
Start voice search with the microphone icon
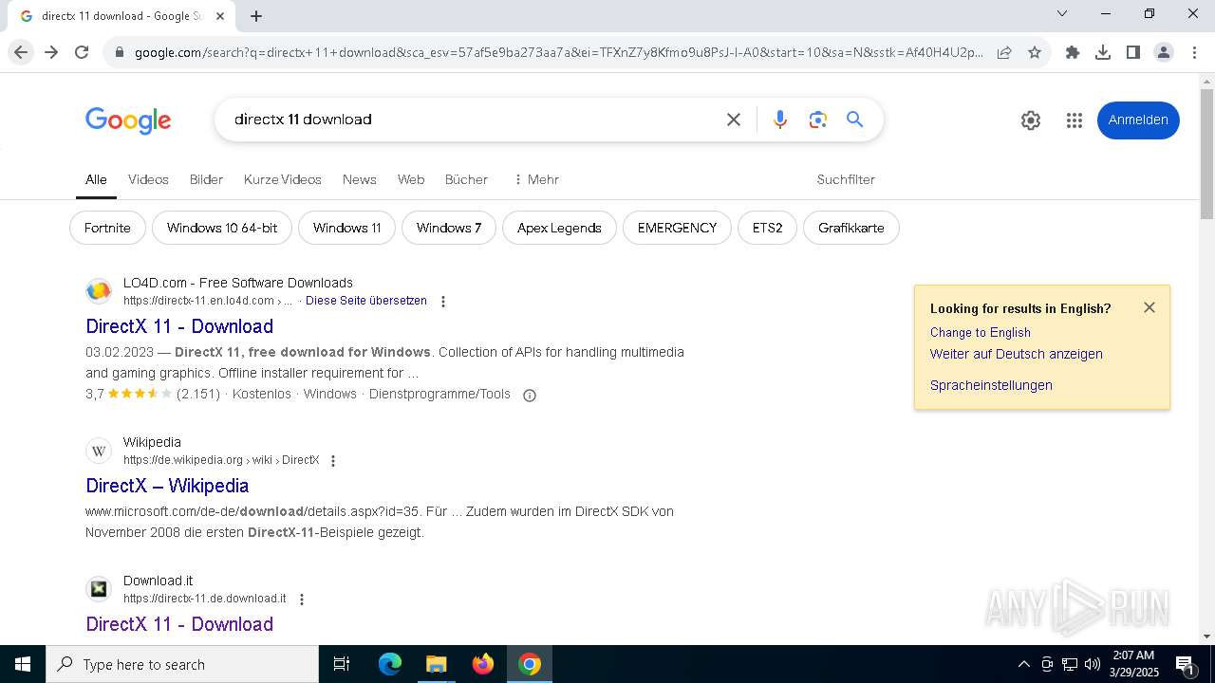click(780, 120)
